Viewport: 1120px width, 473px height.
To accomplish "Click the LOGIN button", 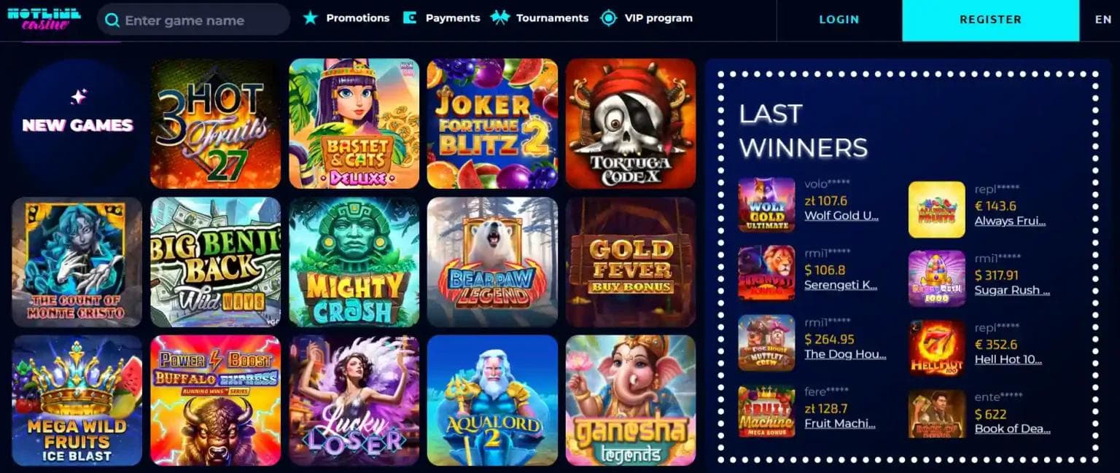I will [x=839, y=20].
